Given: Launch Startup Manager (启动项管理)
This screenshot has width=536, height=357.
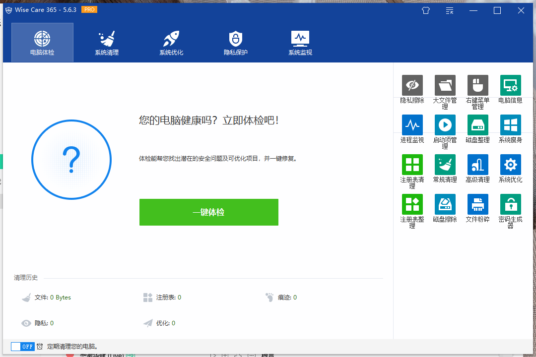Looking at the screenshot, I should tap(445, 125).
